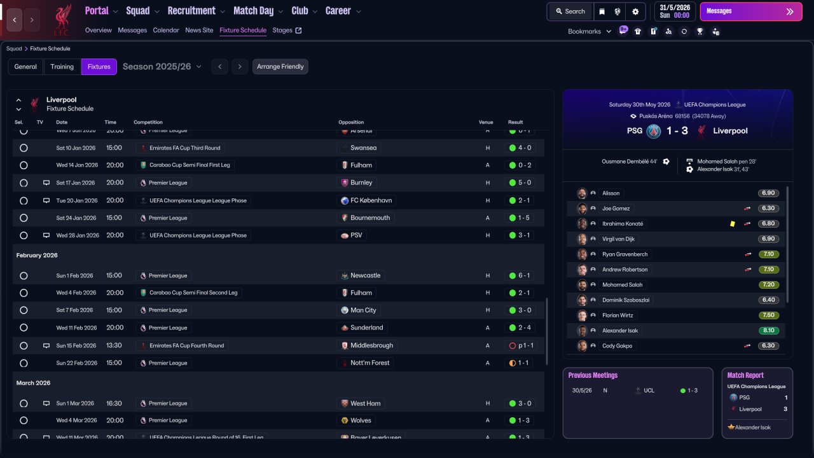Select the radio button for the PSV fixture

24,235
